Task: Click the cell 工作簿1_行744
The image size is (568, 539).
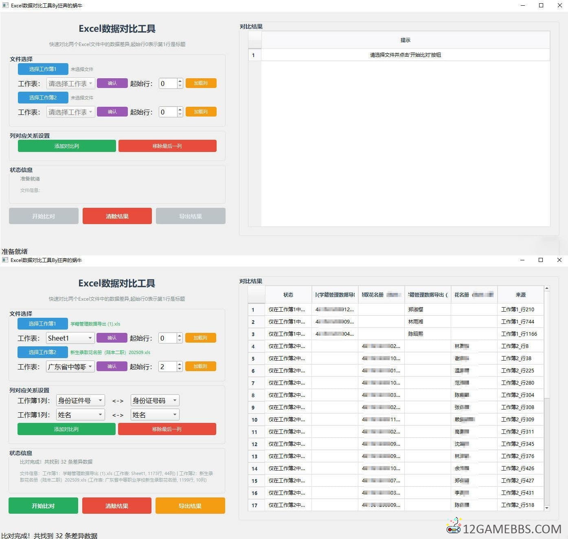Action: click(518, 322)
